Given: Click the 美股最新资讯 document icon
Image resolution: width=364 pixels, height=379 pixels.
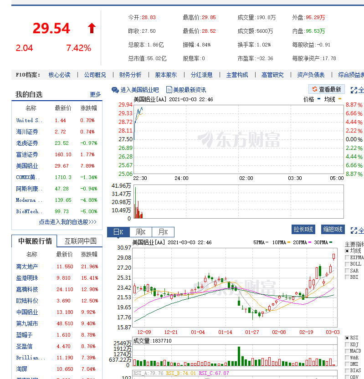Looking at the screenshot, I should (x=169, y=90).
